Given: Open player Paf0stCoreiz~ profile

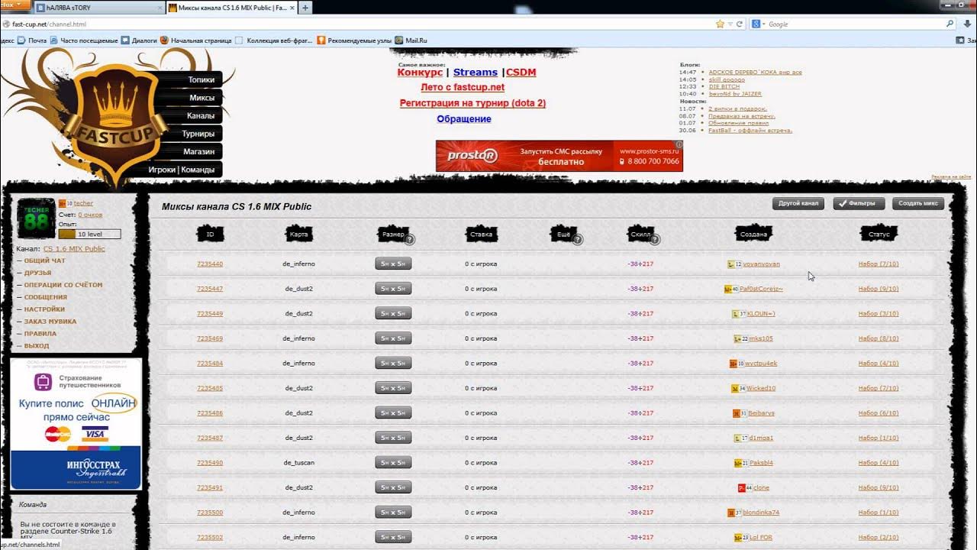Looking at the screenshot, I should point(761,289).
